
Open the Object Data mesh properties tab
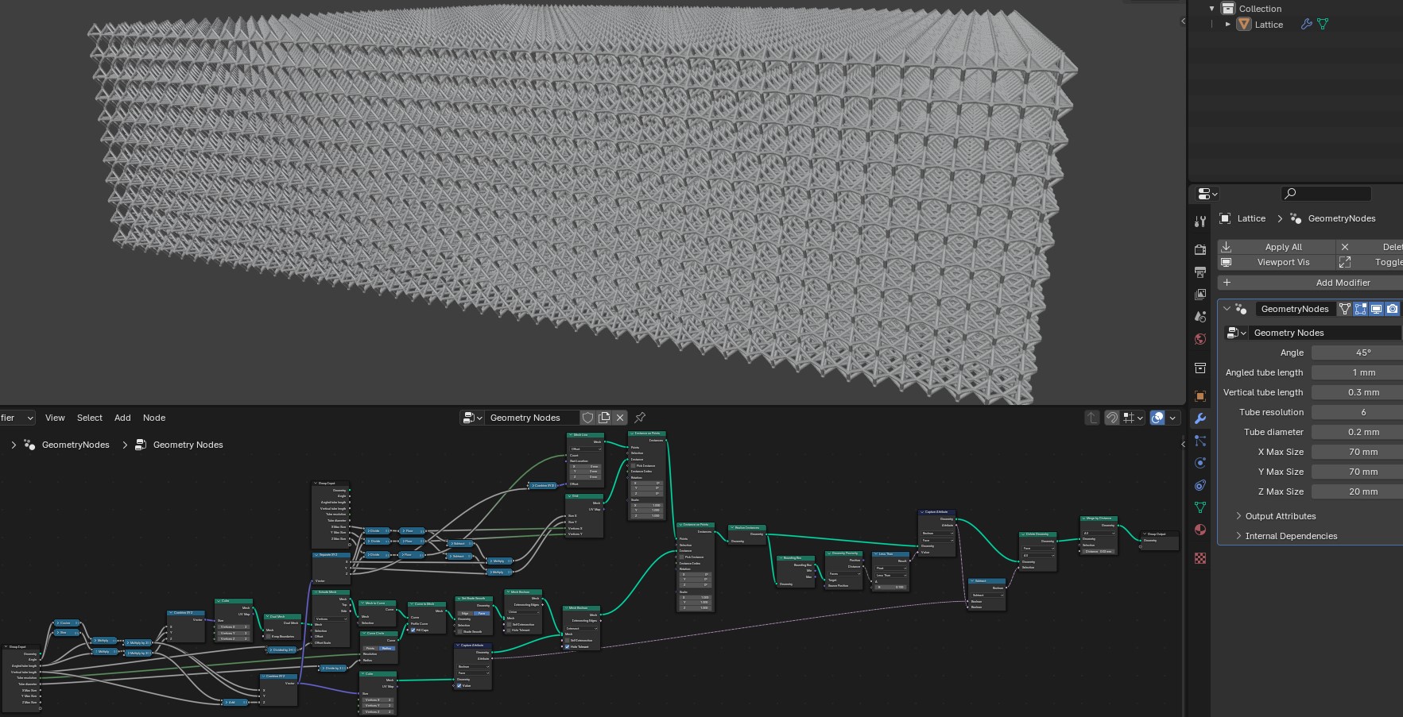coord(1200,507)
